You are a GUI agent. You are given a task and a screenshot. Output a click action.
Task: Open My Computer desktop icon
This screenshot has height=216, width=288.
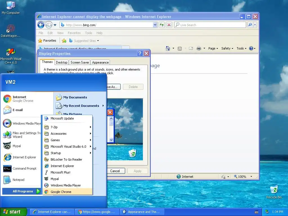tap(11, 8)
